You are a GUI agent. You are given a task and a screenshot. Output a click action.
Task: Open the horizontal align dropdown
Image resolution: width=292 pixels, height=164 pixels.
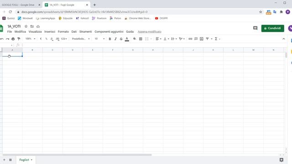click(x=158, y=39)
